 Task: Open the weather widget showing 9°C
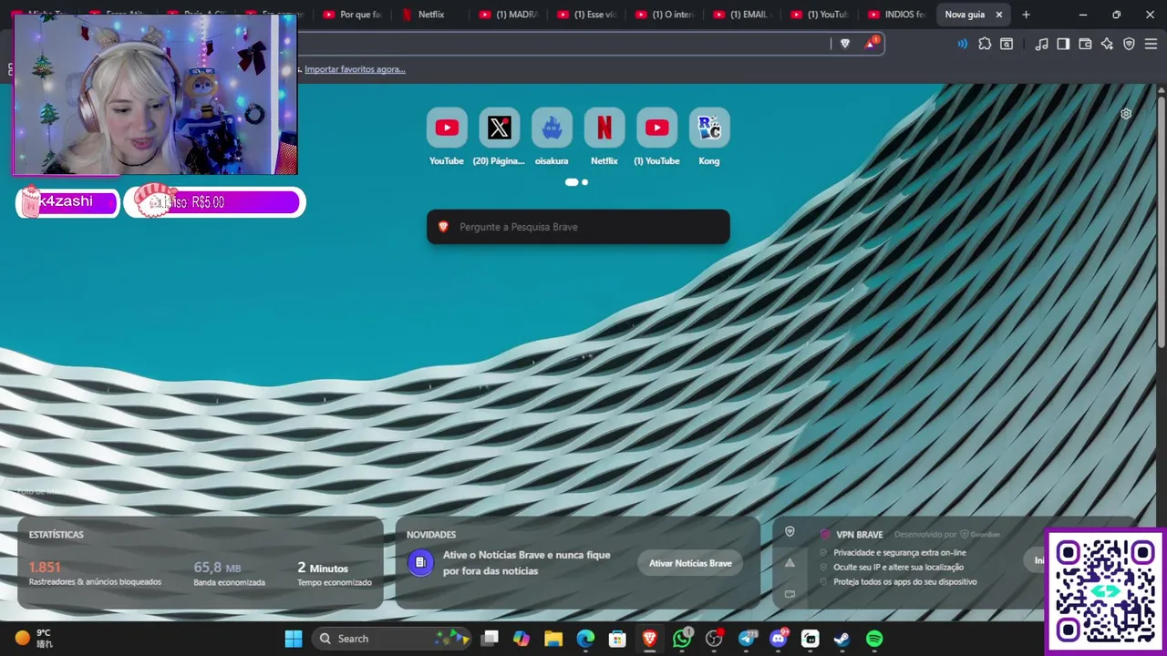(35, 639)
